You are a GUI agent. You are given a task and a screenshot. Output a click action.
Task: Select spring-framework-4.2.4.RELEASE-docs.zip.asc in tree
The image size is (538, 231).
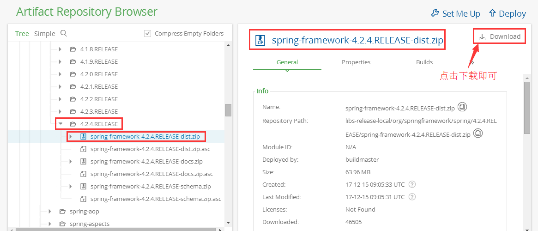[151, 174]
